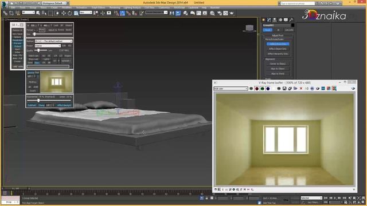
Task: Switch to the Motion command panel
Action: coord(280,20)
